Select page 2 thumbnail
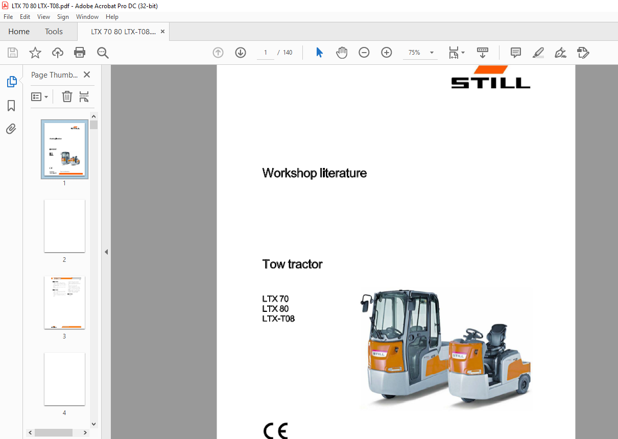This screenshot has height=439, width=618. click(64, 226)
